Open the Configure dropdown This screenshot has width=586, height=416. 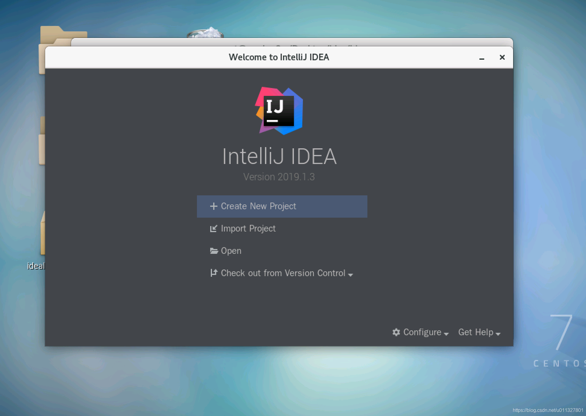[420, 332]
